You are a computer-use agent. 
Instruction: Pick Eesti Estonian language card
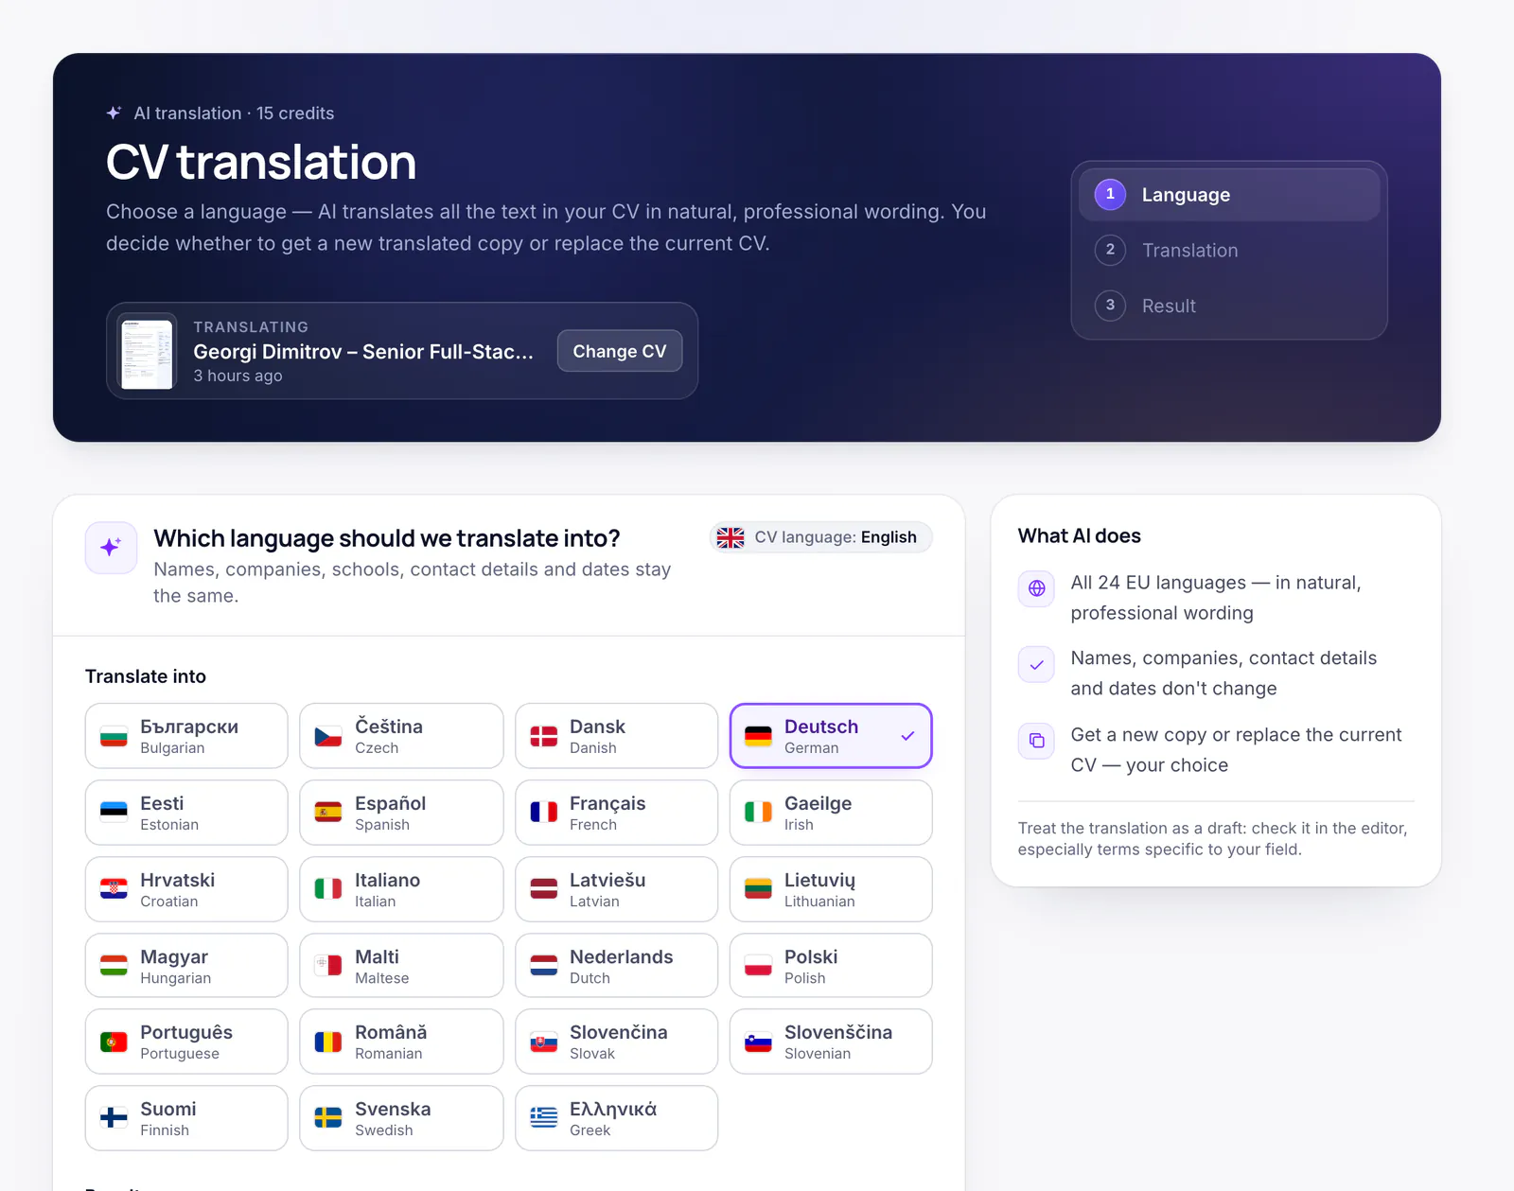[x=186, y=813]
